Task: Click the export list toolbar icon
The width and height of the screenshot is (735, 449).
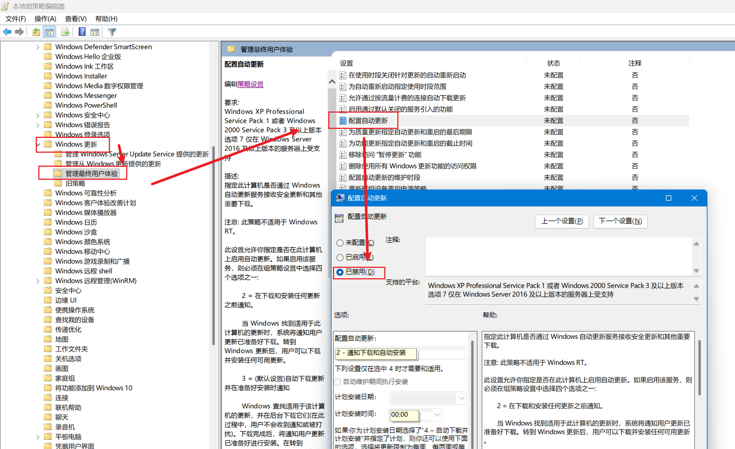Action: click(65, 32)
